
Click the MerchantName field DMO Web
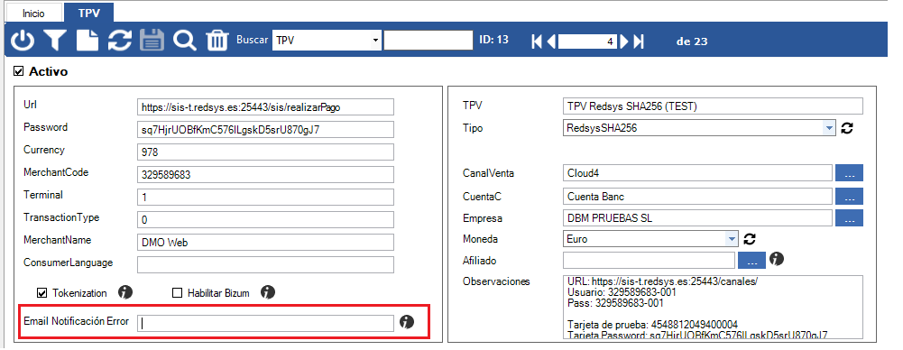[x=265, y=243]
